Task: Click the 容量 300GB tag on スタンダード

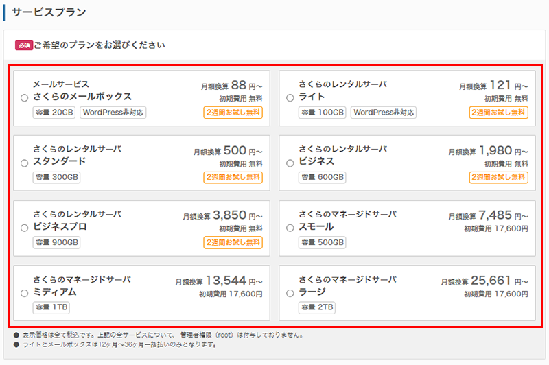Action: pos(56,177)
